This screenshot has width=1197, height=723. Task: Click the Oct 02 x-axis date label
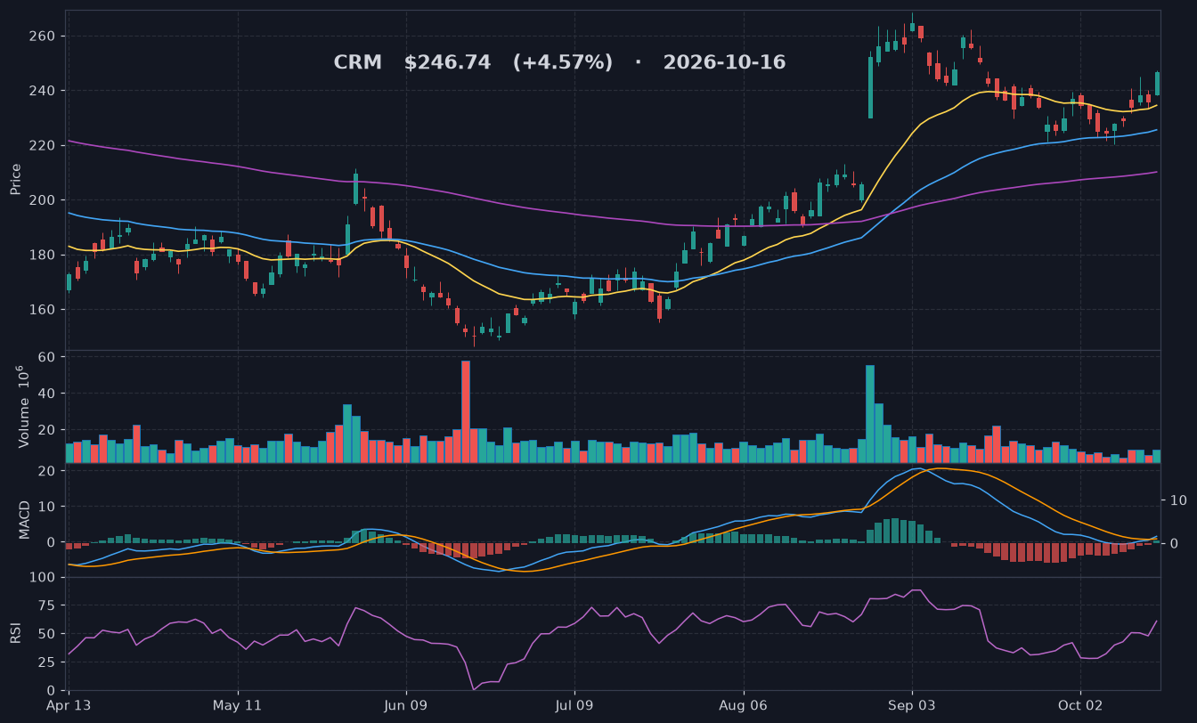[x=1079, y=706]
